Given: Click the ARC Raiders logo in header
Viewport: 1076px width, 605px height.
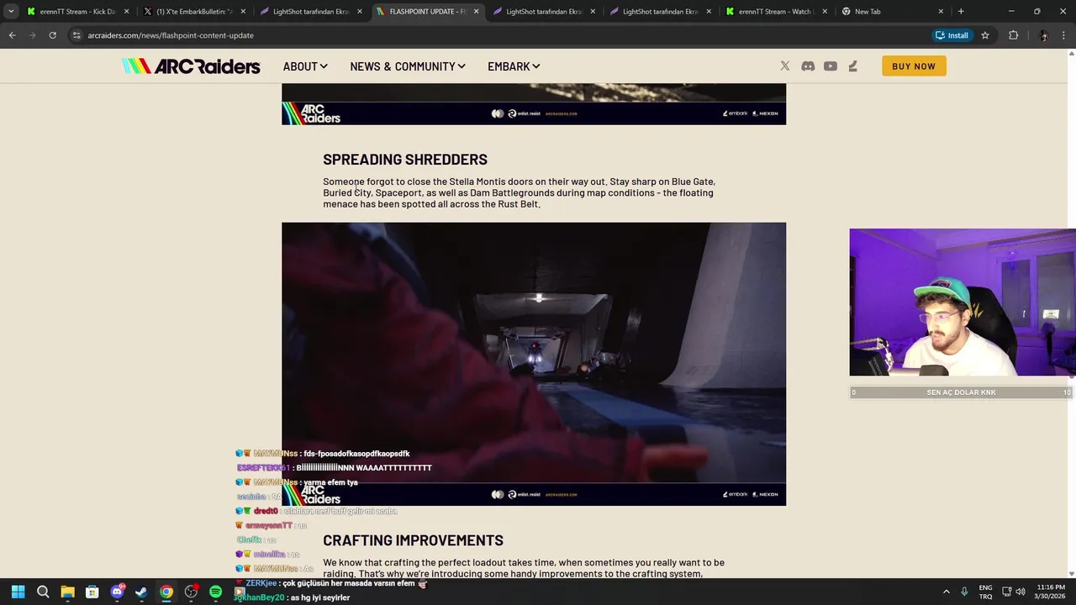Looking at the screenshot, I should click(x=191, y=66).
